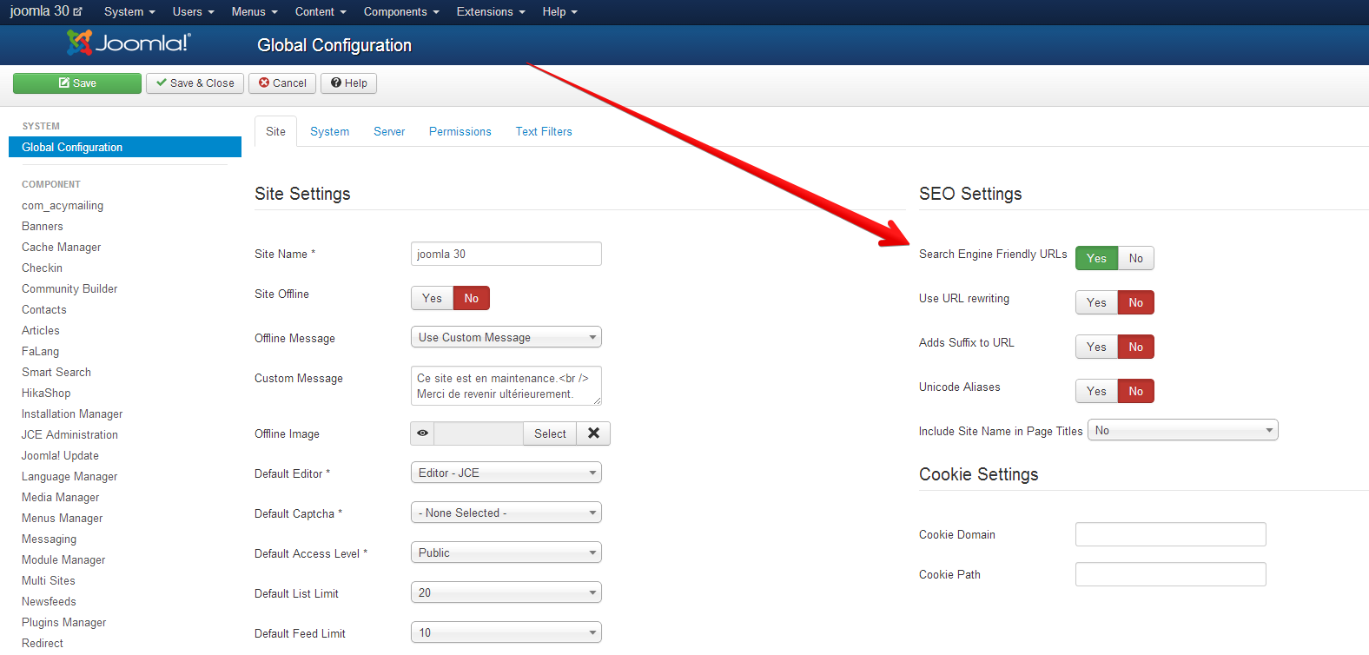Turn on Use URL rewriting Yes
1369x655 pixels.
(1097, 302)
